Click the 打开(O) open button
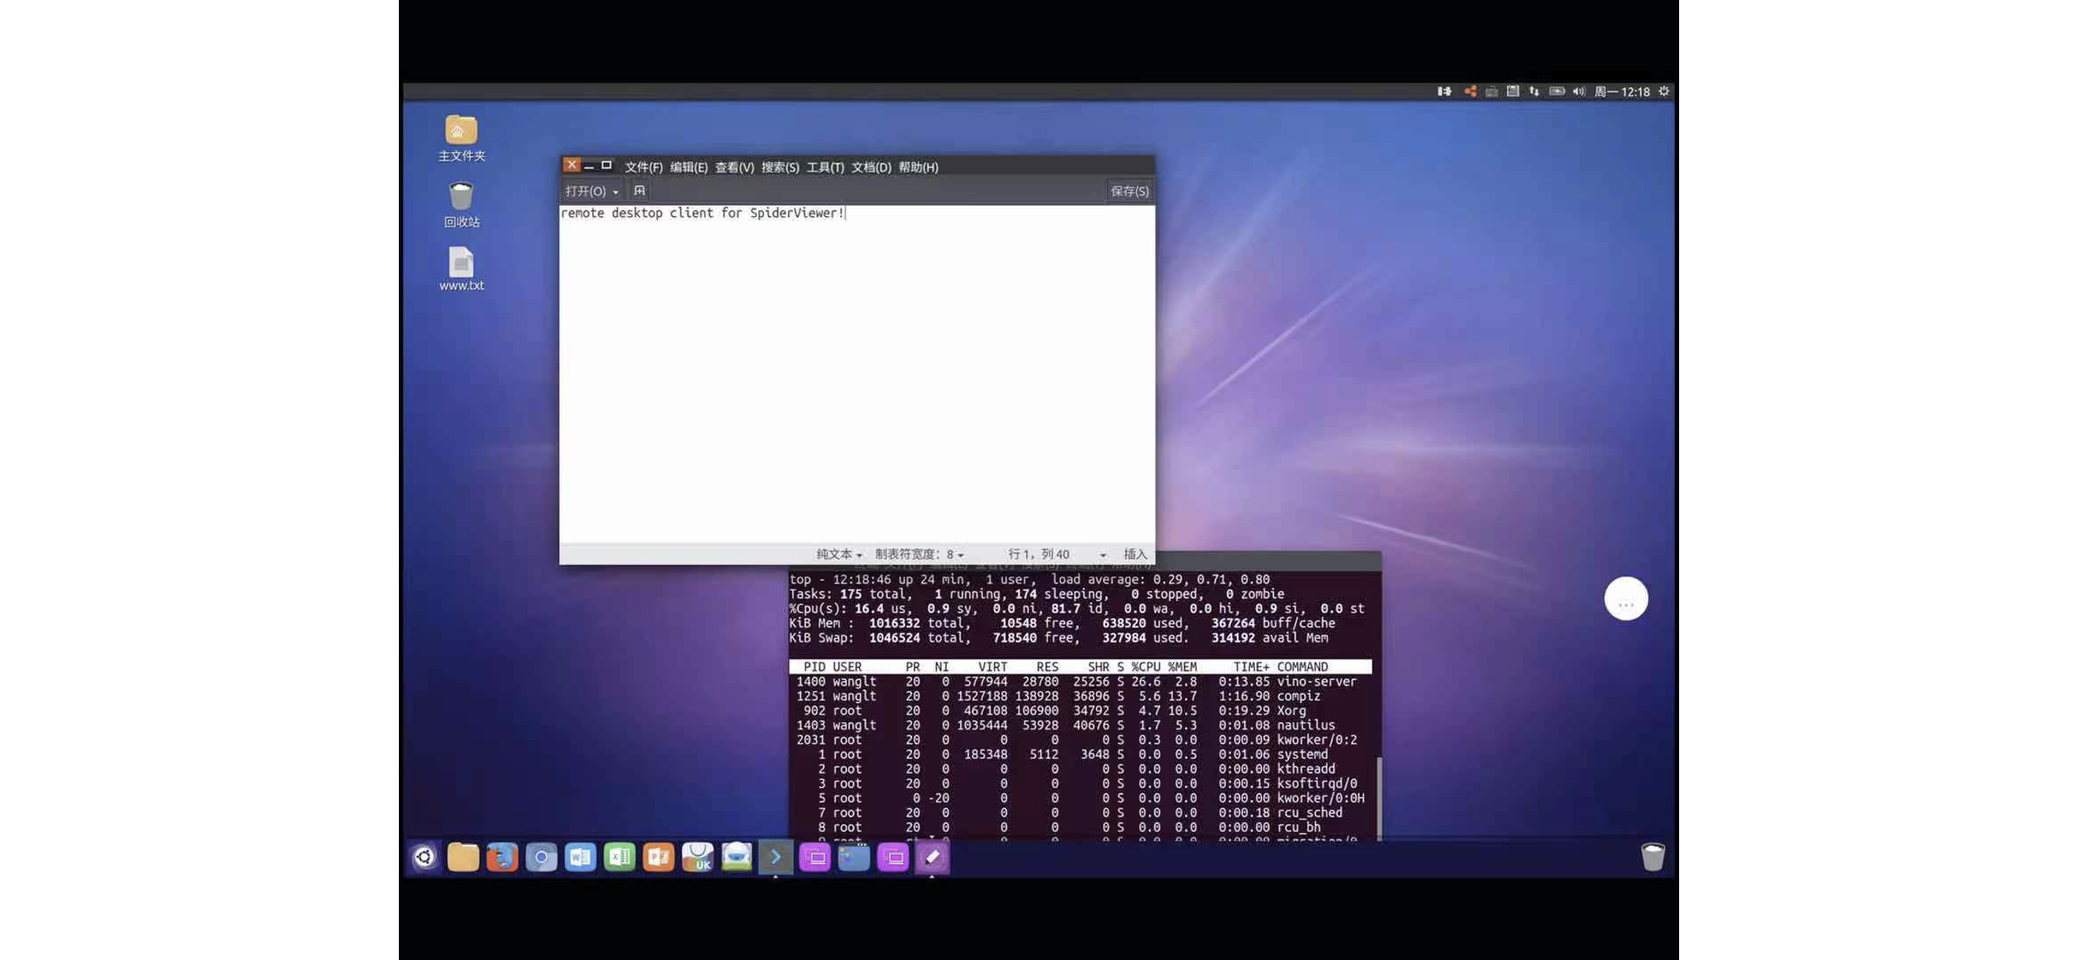2078x960 pixels. (586, 191)
